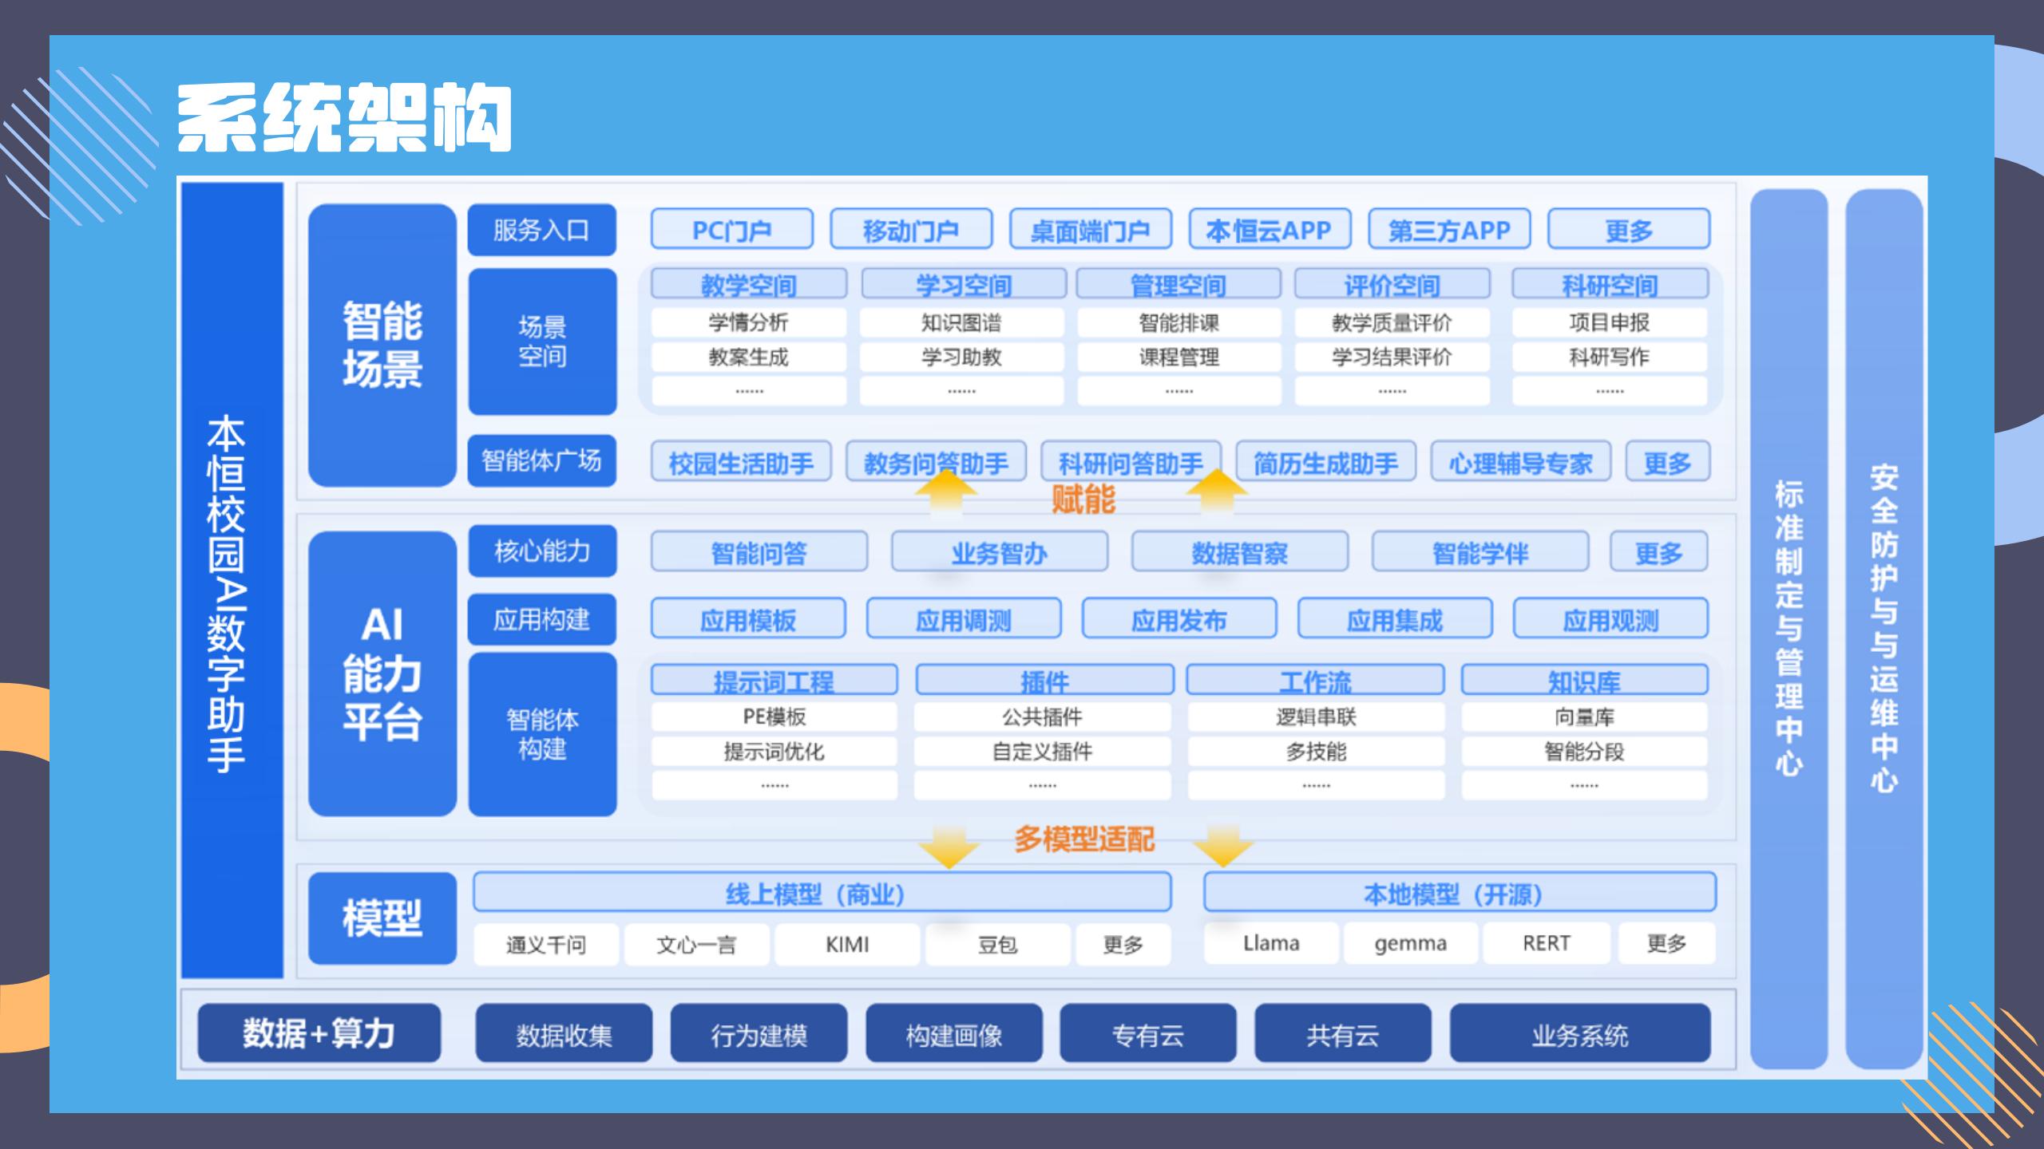
Task: Click the 数据收集 block
Action: tap(564, 1034)
